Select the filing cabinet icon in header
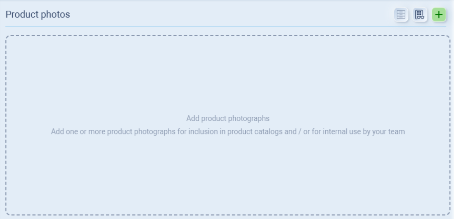The image size is (454, 219). (x=401, y=15)
